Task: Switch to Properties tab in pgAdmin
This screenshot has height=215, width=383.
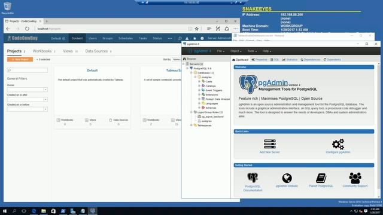Action: pyautogui.click(x=259, y=60)
